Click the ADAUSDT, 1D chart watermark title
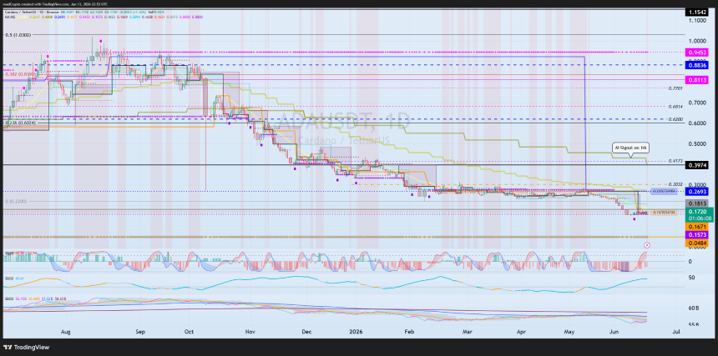This screenshot has height=356, width=718. coord(345,123)
